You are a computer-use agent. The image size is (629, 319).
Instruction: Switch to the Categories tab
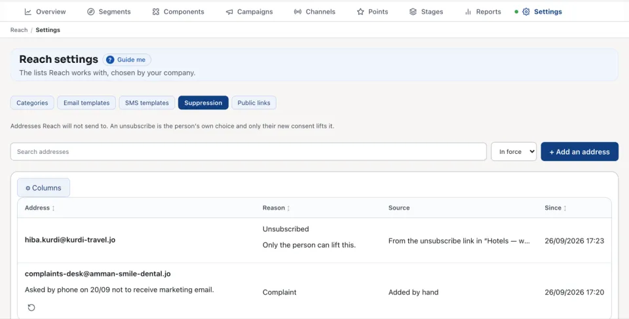click(x=32, y=103)
